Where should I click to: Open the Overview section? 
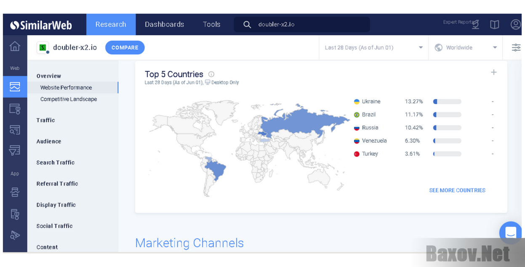(x=49, y=76)
